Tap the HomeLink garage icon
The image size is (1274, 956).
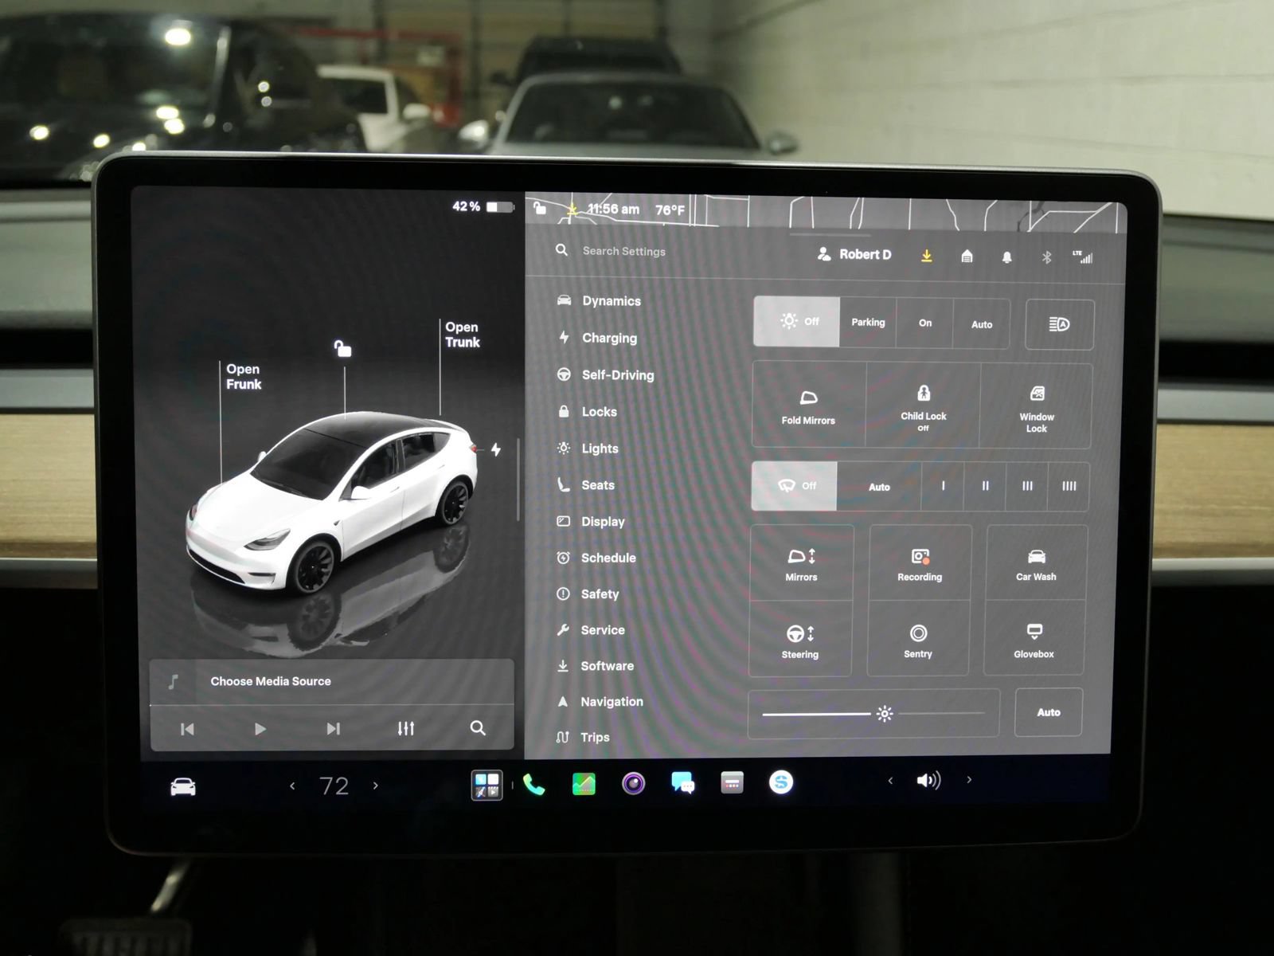[x=967, y=256]
